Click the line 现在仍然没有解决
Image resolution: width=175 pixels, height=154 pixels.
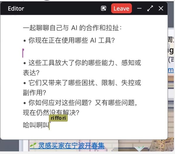pos(51,112)
